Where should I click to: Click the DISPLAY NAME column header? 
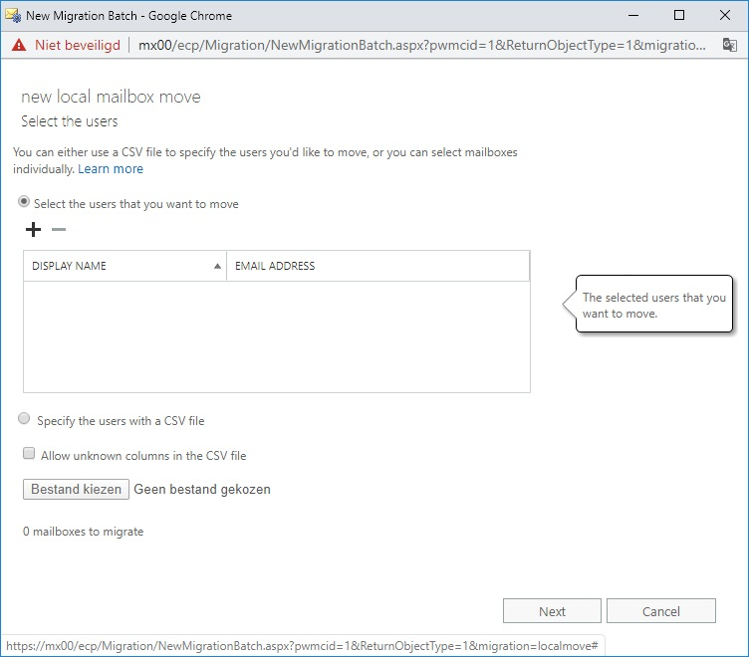pyautogui.click(x=125, y=266)
